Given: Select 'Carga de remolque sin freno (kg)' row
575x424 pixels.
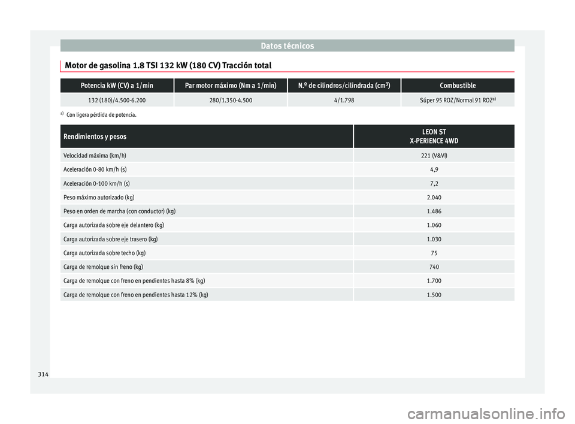Looking at the screenshot, I should tap(103, 266).
